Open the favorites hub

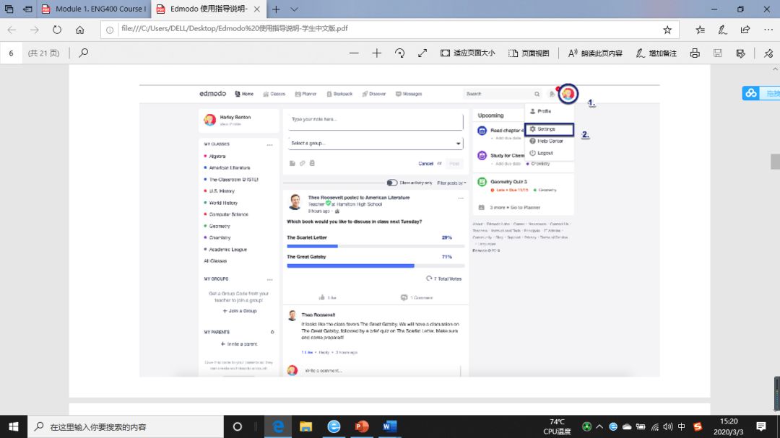coord(701,30)
